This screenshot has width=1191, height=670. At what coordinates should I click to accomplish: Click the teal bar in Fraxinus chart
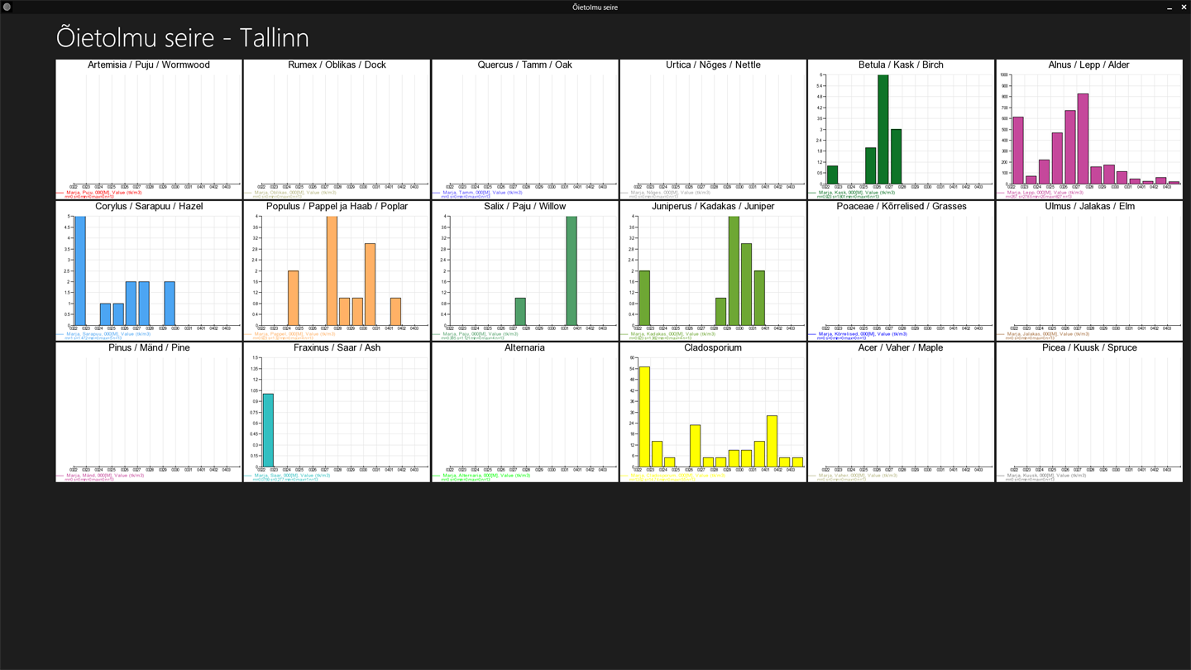(x=268, y=430)
